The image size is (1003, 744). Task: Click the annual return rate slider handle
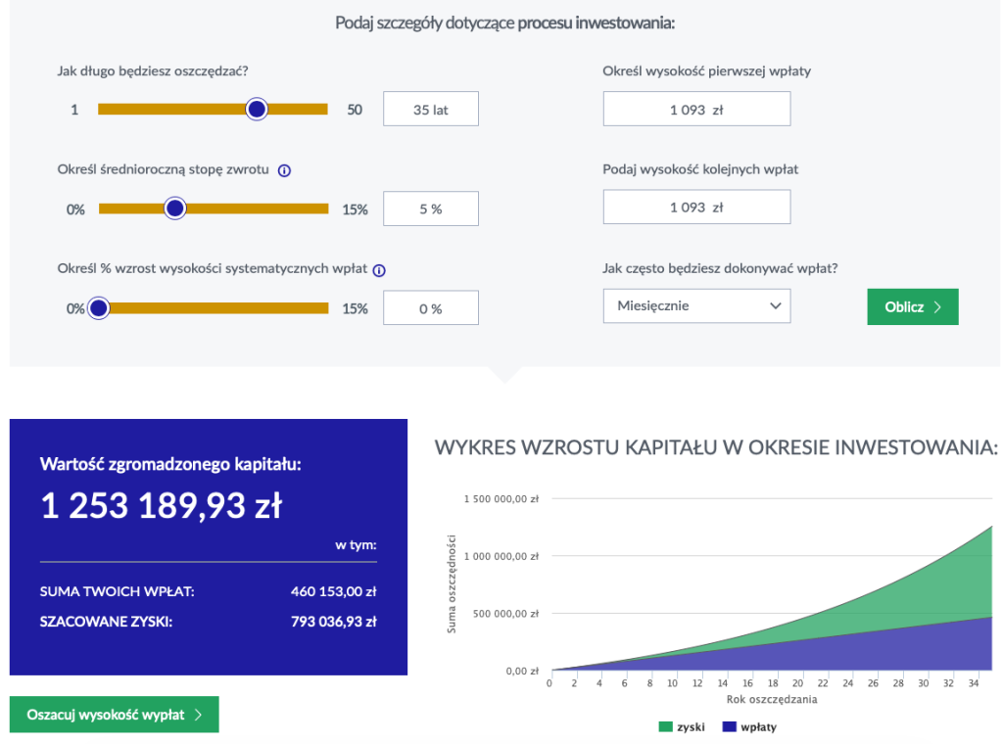tap(175, 209)
